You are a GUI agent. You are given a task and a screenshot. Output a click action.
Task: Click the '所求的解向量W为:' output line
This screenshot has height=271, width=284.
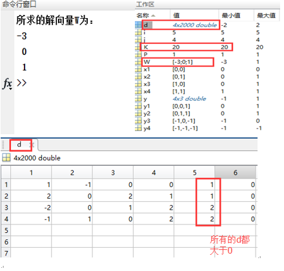[x=55, y=21]
